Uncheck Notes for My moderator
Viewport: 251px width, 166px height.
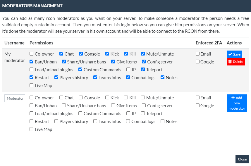162,77
